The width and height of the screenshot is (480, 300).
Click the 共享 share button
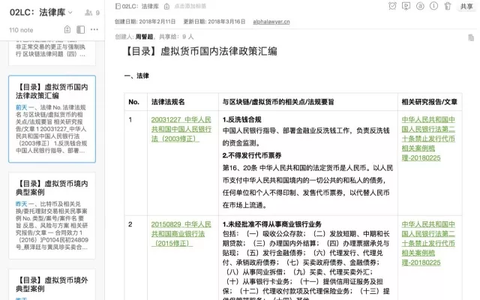pyautogui.click(x=466, y=6)
